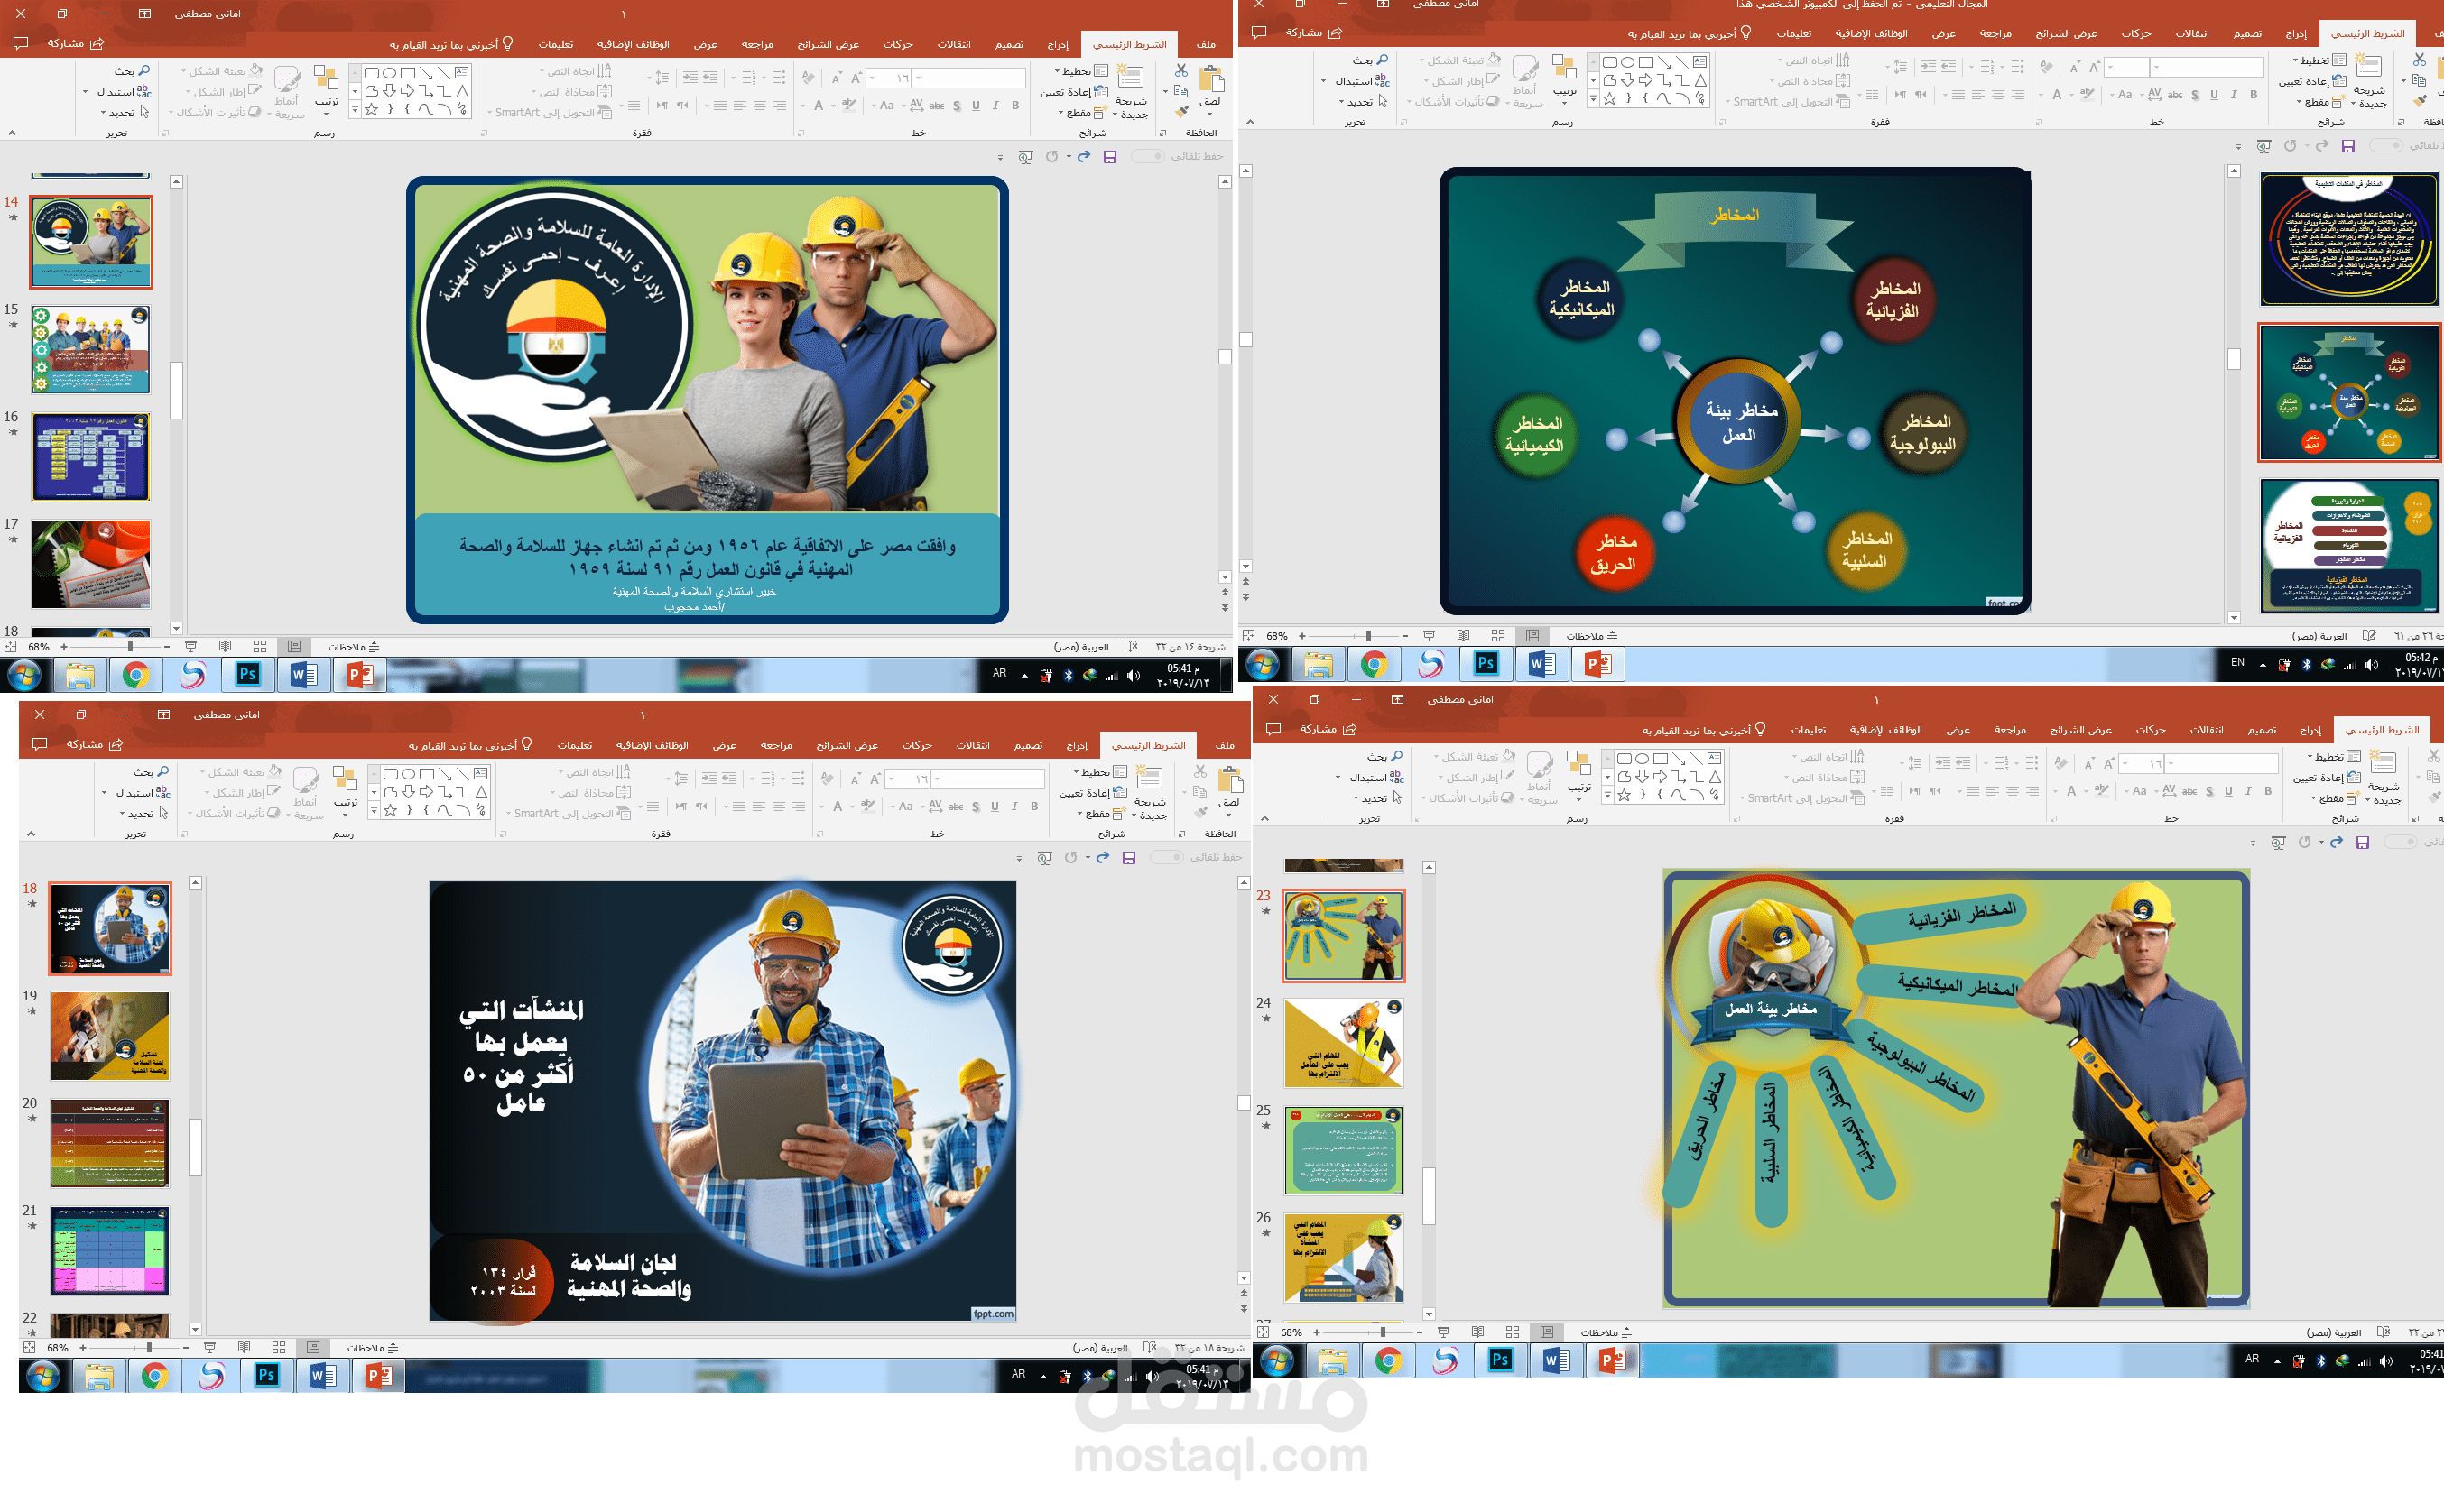2444x1512 pixels.
Task: Open Chrome from the slide 18 taskbar
Action: (x=155, y=1376)
